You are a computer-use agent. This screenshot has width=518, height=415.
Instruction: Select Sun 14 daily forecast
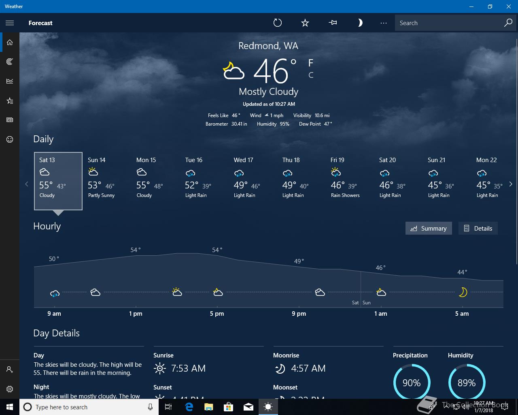pyautogui.click(x=107, y=181)
